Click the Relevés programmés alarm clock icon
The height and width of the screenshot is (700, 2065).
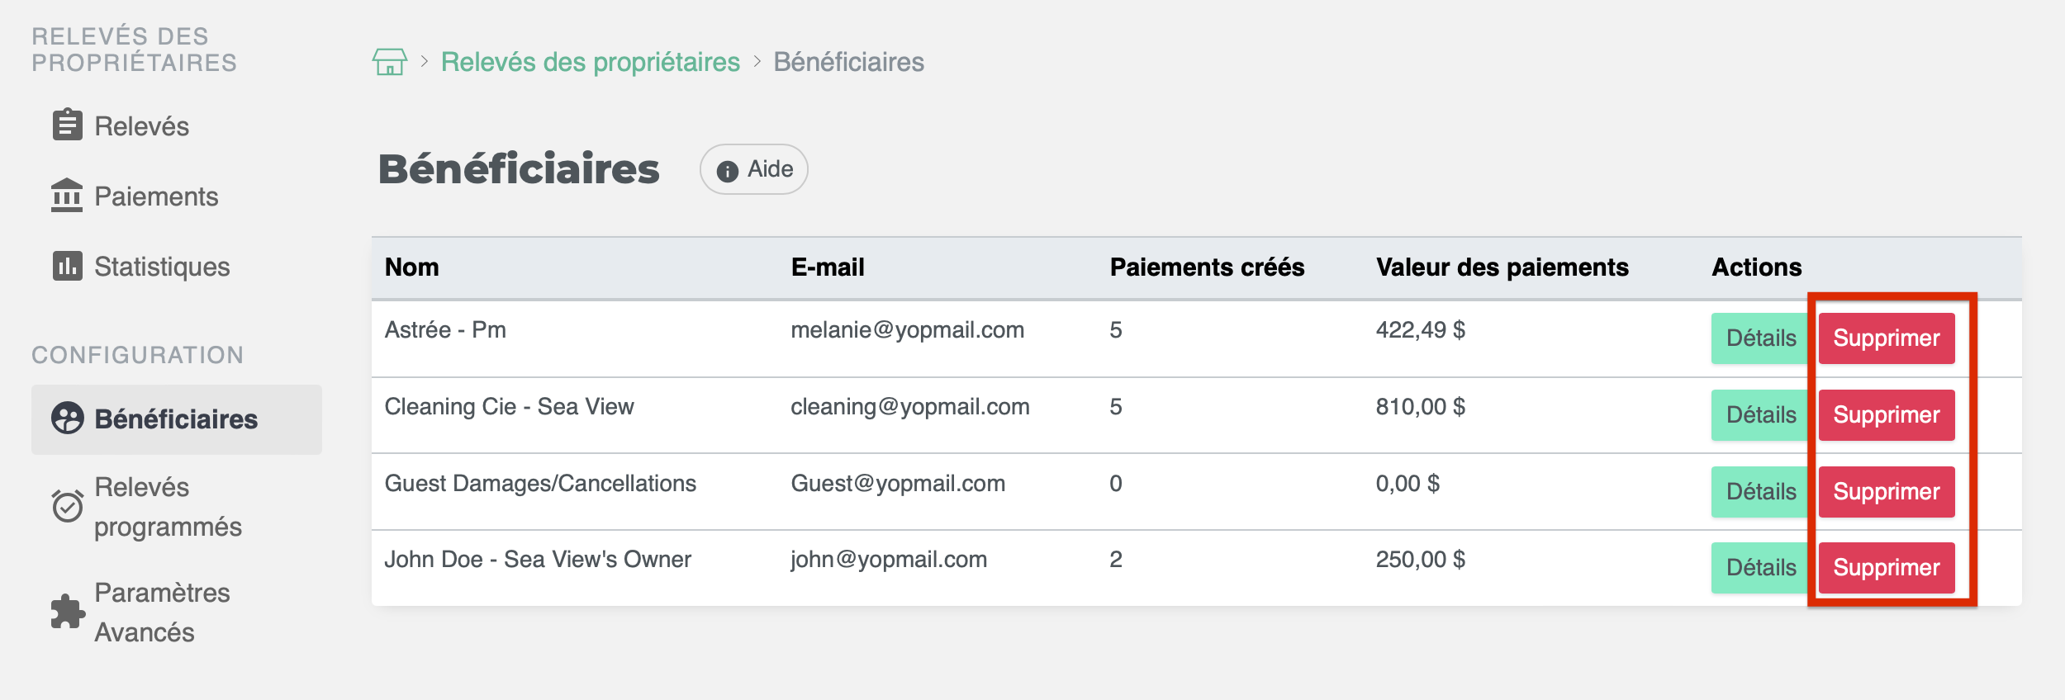click(x=67, y=506)
